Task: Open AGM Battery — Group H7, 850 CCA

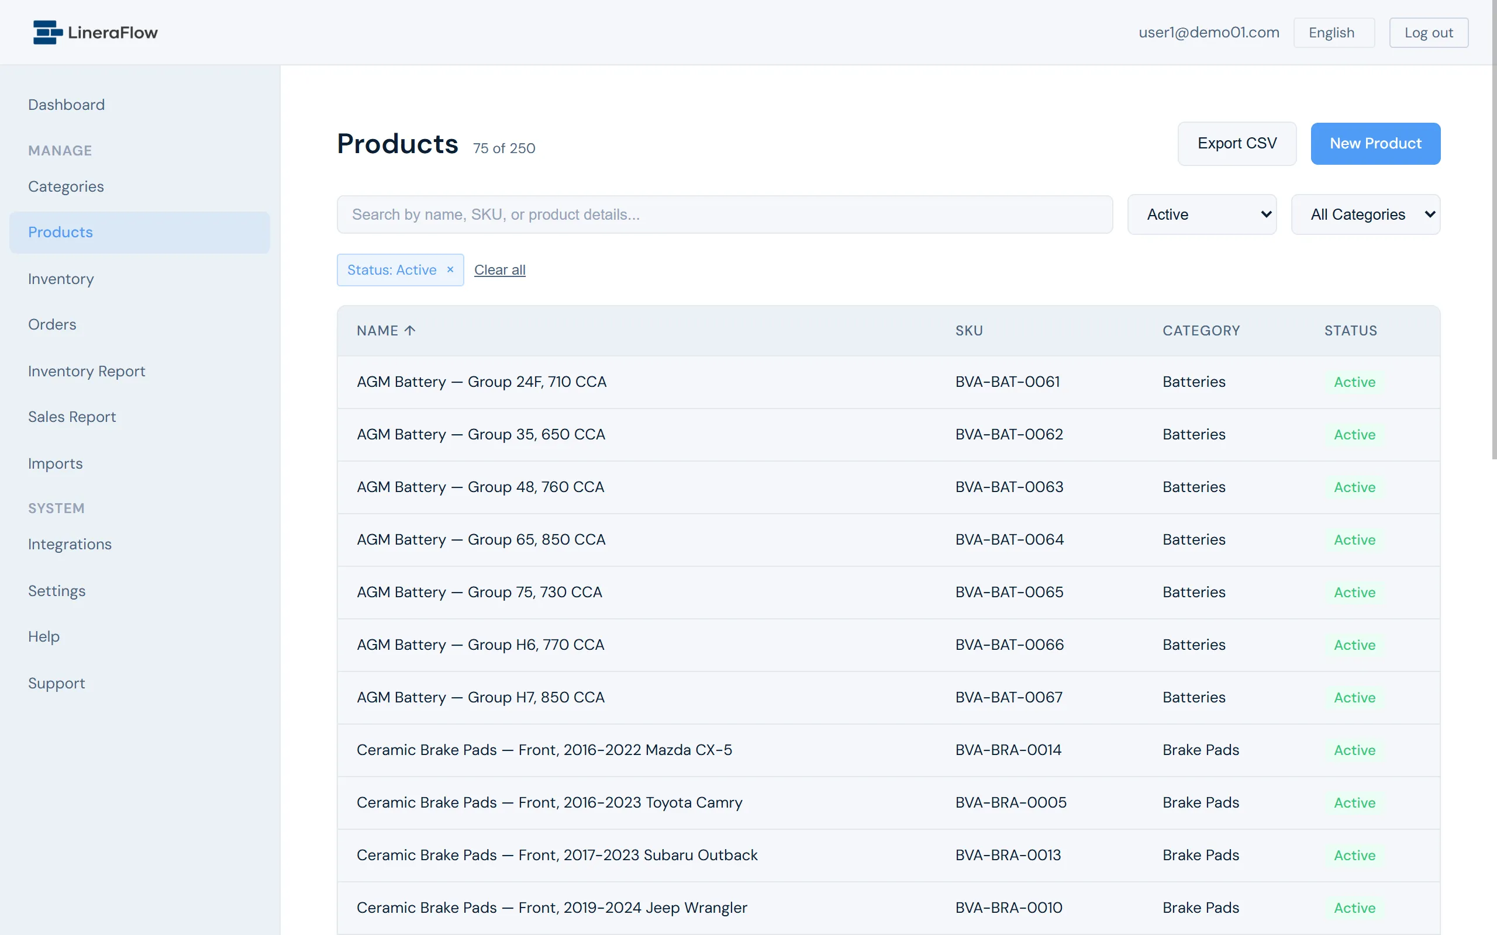Action: 480,698
